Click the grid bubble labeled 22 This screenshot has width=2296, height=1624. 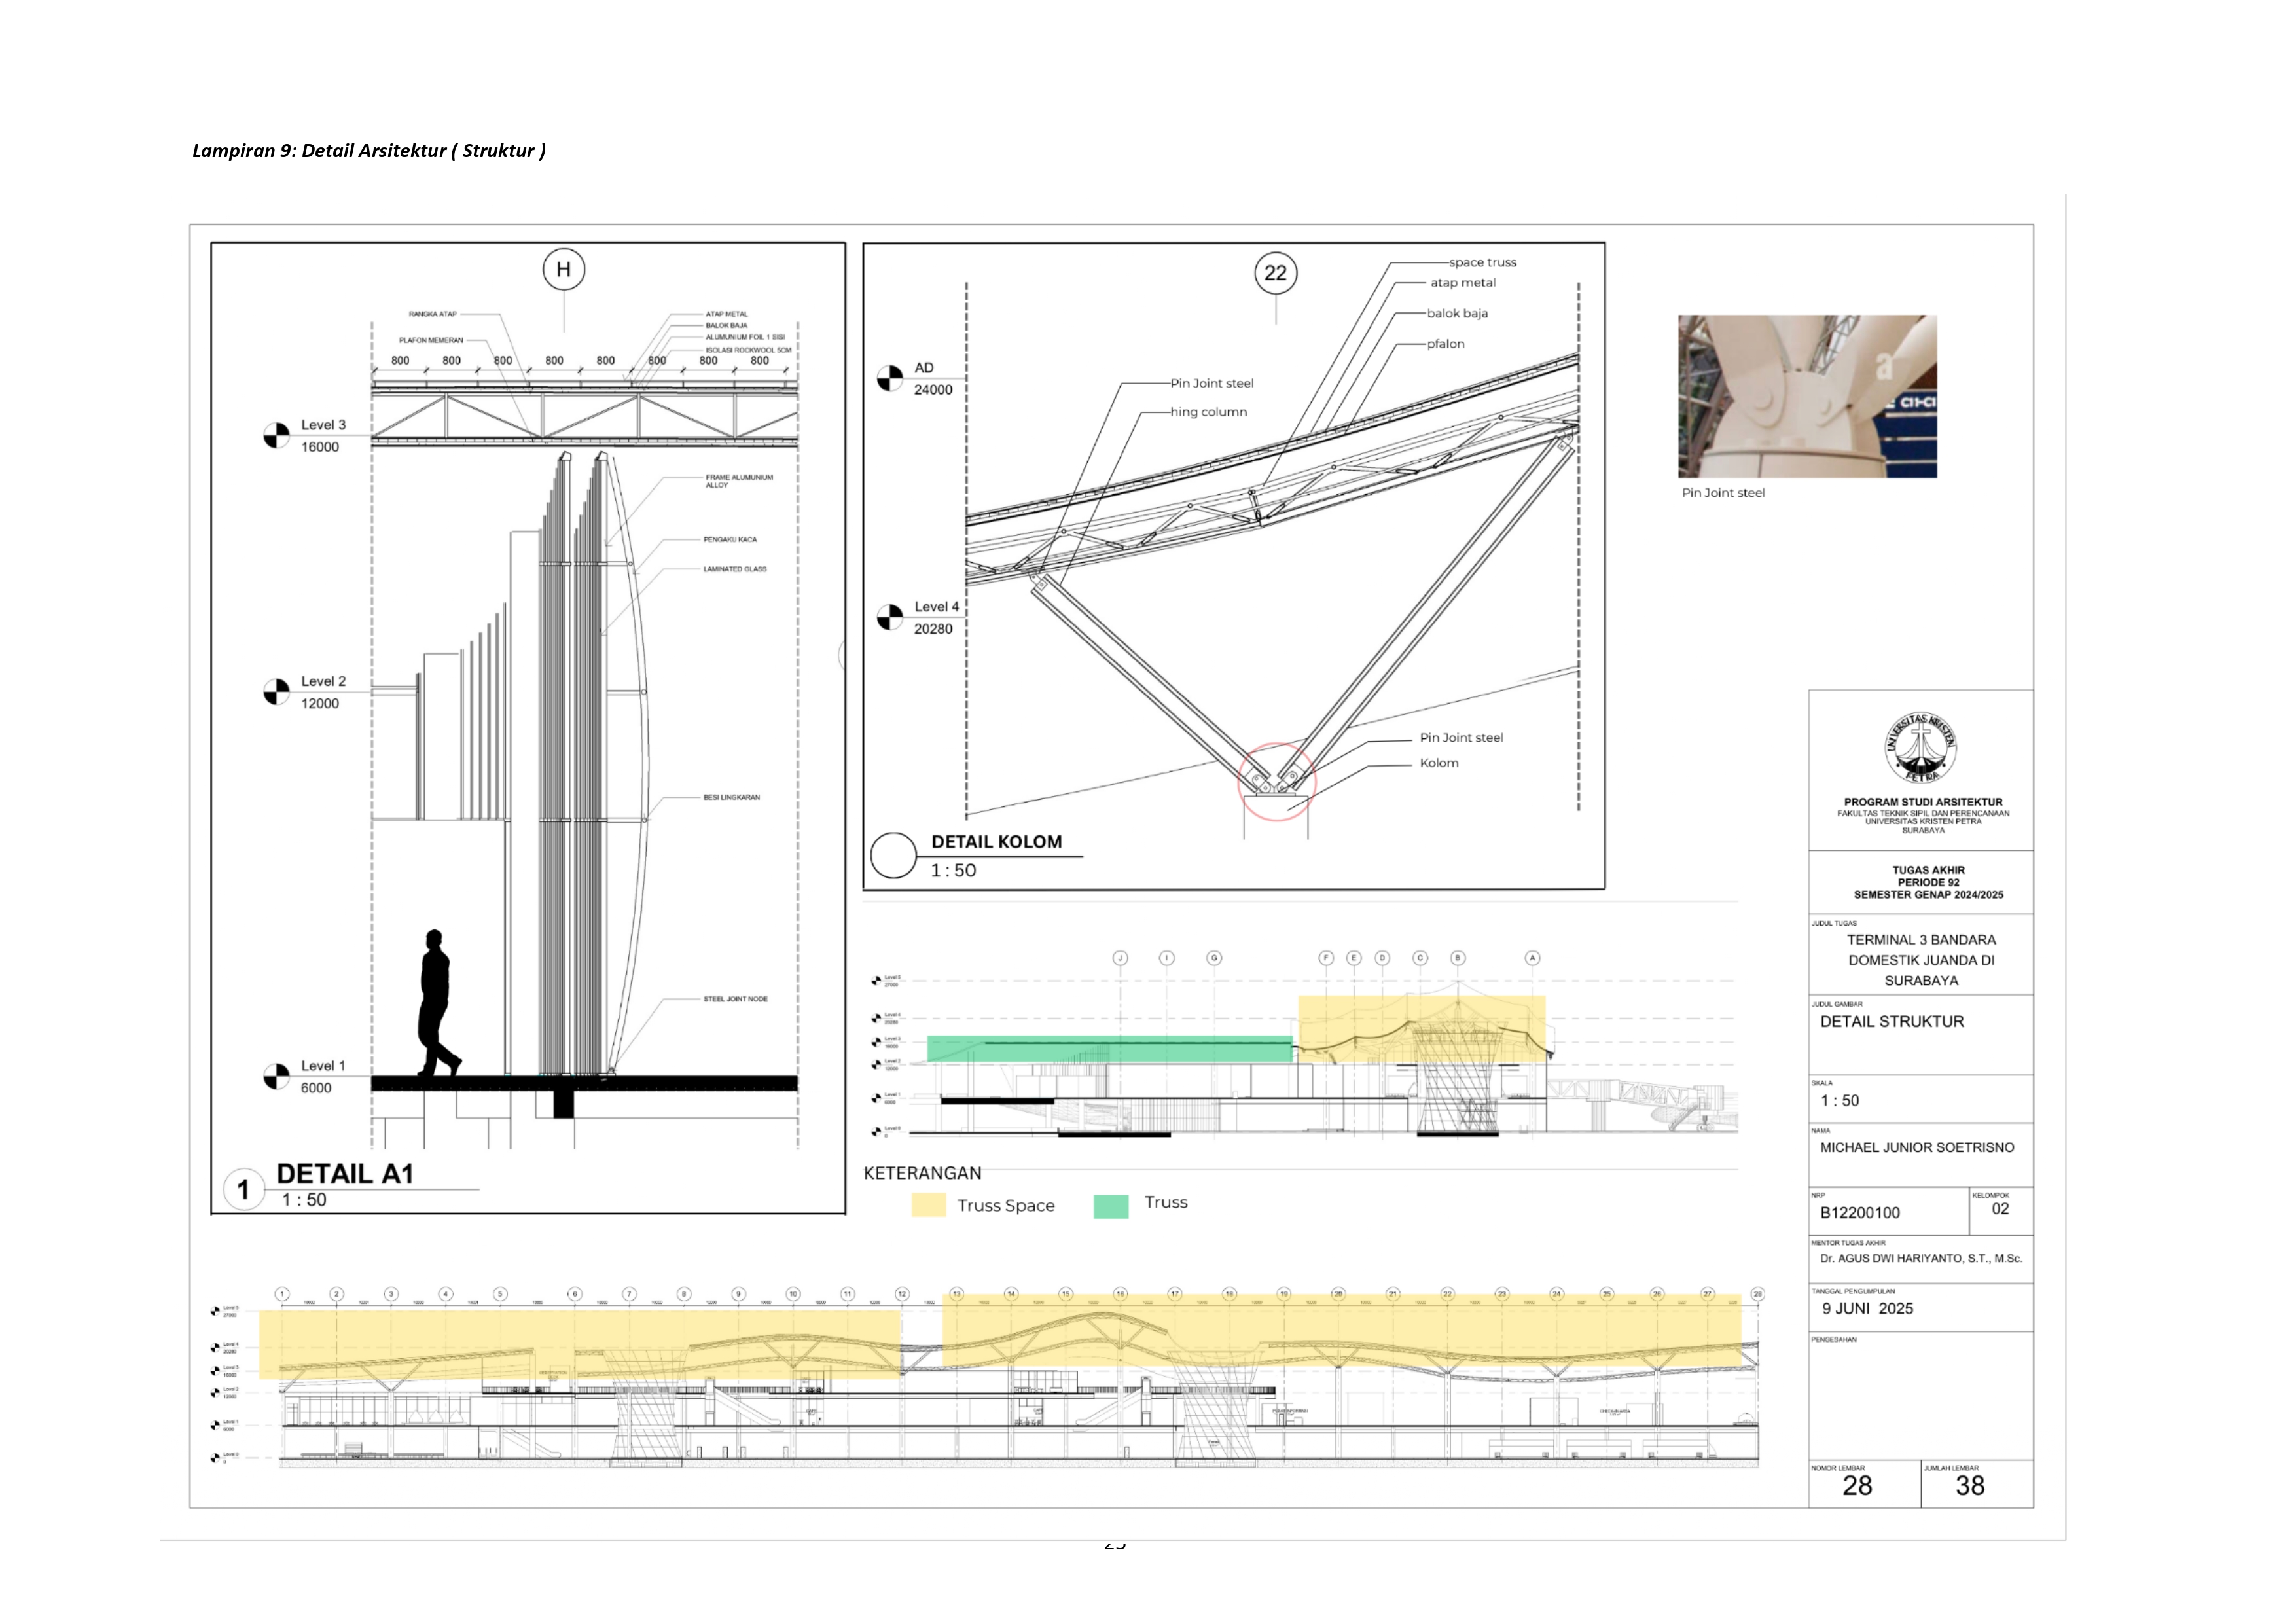click(x=1275, y=273)
